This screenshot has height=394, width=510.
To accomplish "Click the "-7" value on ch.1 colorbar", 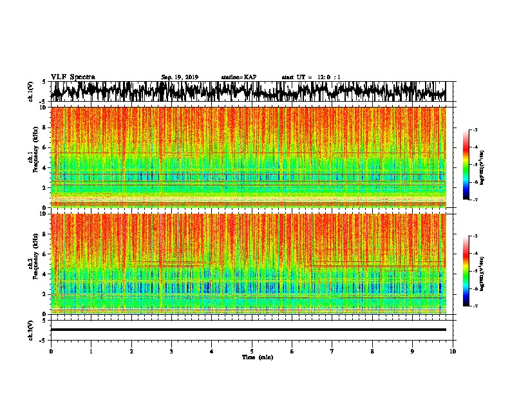I will pyautogui.click(x=475, y=200).
